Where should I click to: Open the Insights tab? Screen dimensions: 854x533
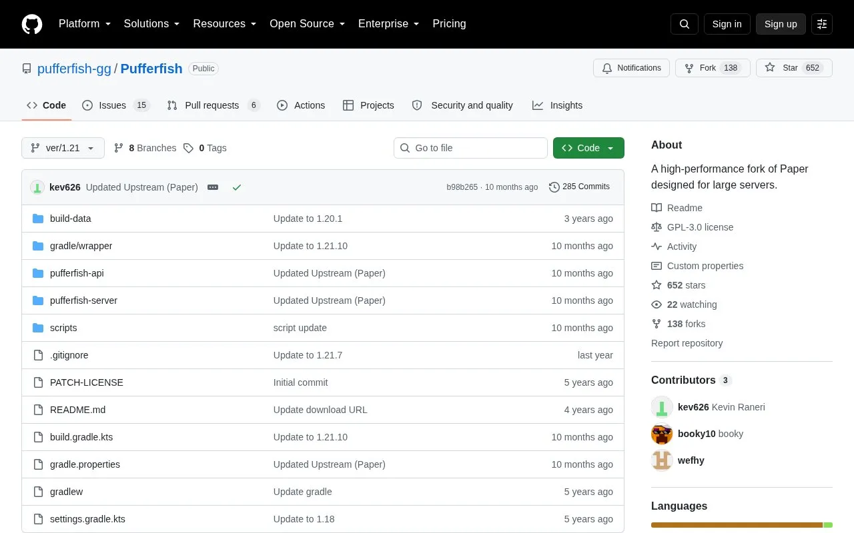click(557, 105)
